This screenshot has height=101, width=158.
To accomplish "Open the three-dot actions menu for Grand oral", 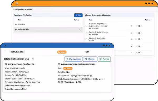I will 80,24.
